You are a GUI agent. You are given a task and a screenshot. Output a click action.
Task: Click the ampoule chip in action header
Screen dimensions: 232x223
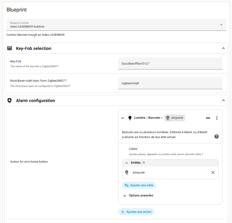(175, 118)
